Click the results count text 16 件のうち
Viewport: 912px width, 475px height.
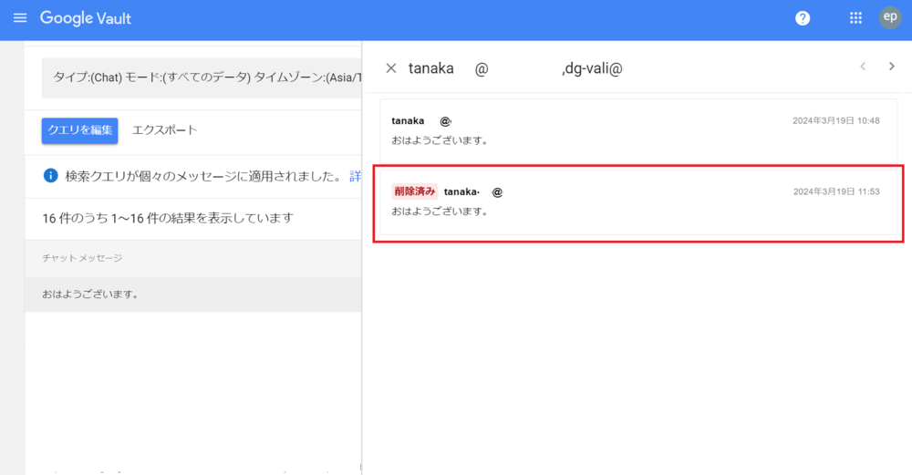click(167, 218)
